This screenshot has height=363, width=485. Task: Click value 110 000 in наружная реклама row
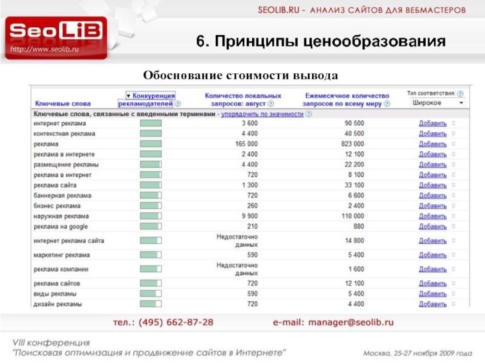(x=353, y=216)
